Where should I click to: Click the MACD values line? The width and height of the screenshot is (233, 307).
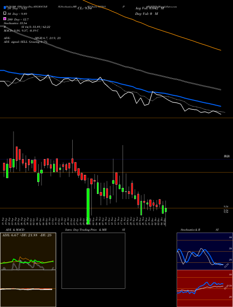21,31
